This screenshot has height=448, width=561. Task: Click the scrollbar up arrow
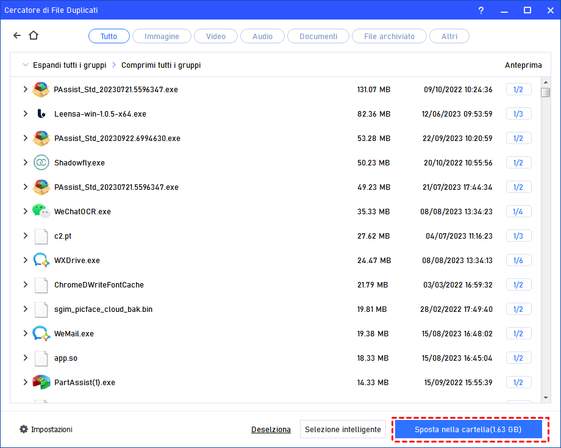pyautogui.click(x=546, y=82)
